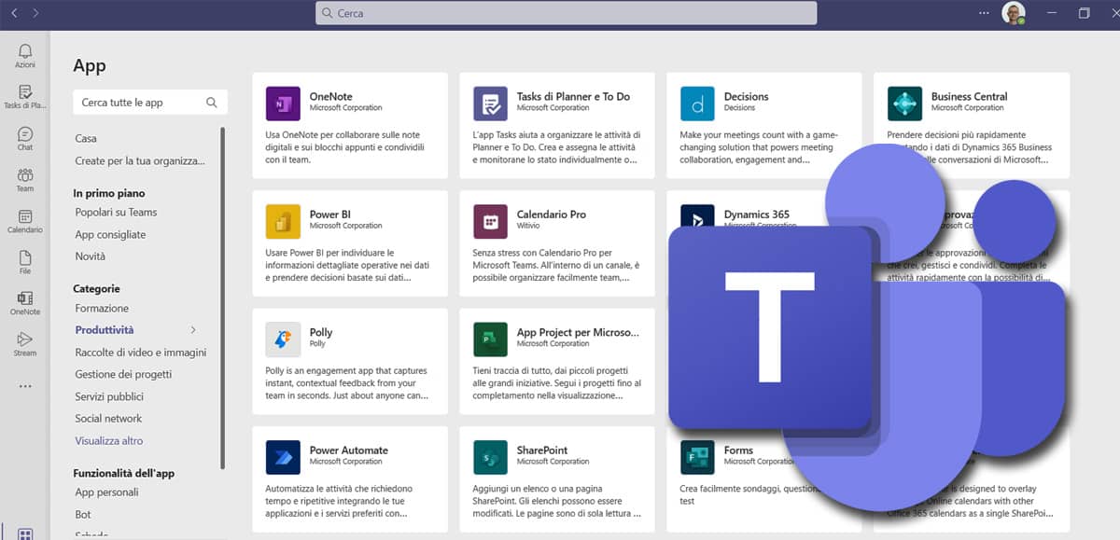Image resolution: width=1120 pixels, height=540 pixels.
Task: Click the Cerca search bar at top
Action: click(567, 13)
